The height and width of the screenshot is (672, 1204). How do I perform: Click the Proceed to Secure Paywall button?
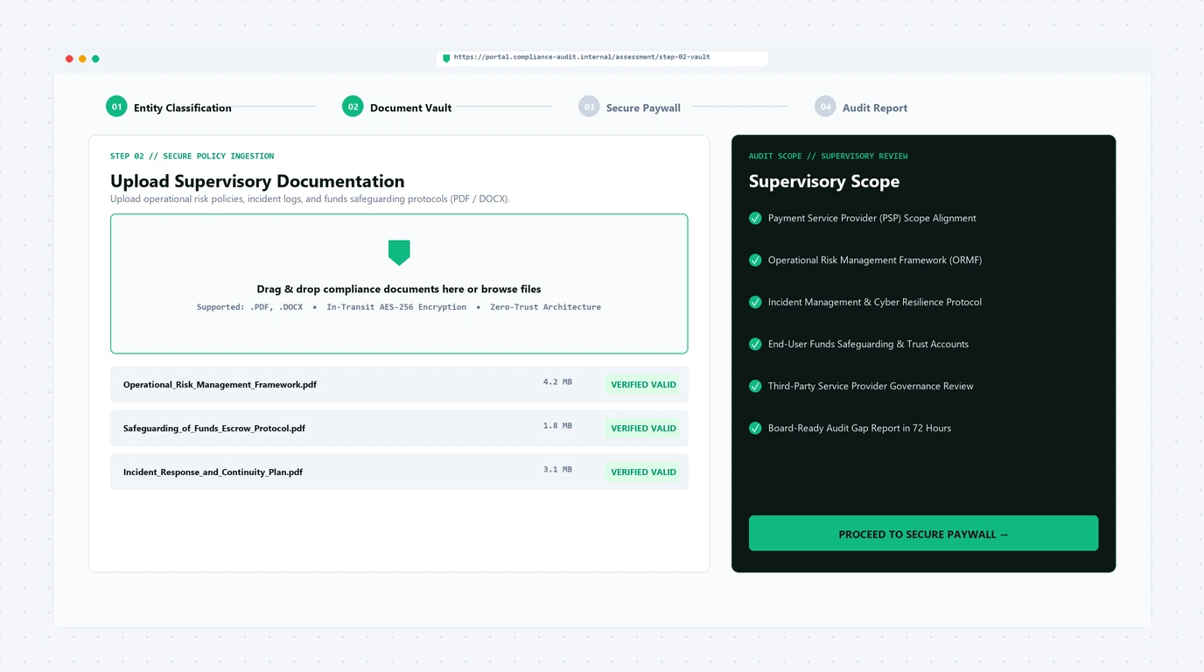(x=923, y=533)
